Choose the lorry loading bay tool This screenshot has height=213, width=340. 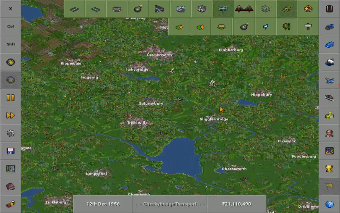coord(202,9)
